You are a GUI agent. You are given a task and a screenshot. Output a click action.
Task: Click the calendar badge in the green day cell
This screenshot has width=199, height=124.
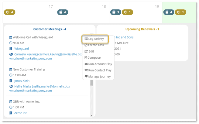point(169,12)
